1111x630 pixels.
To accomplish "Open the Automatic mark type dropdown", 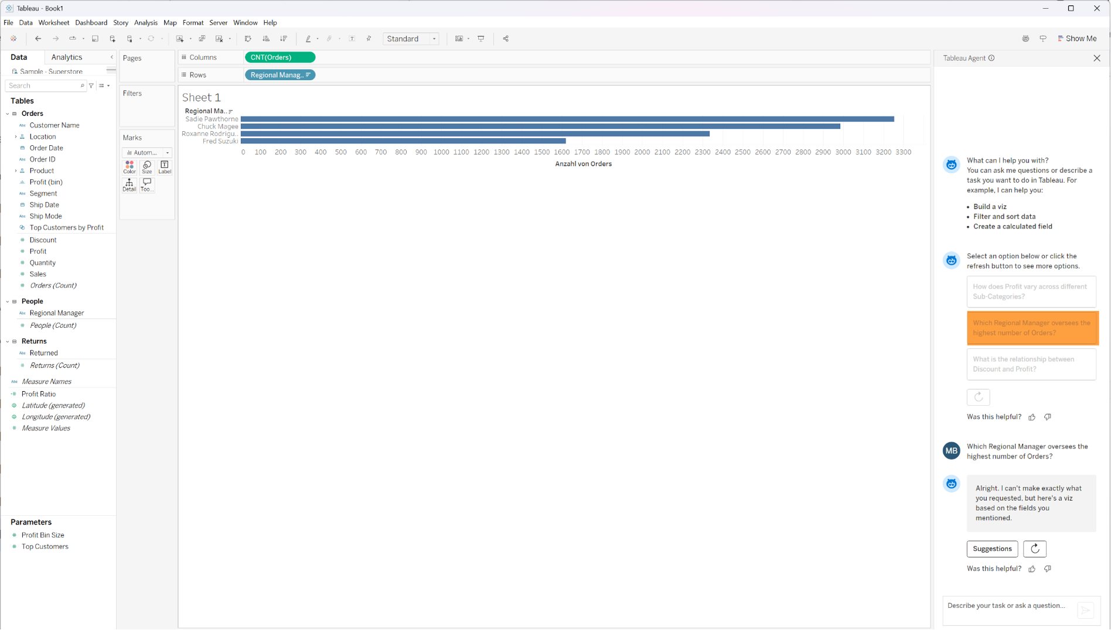I will 147,153.
